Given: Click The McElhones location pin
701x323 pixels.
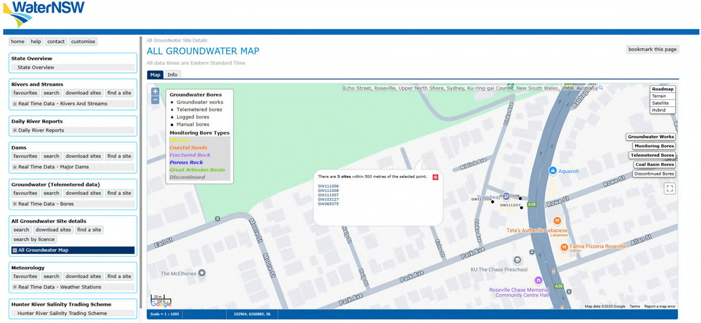Looking at the screenshot, I should click(x=201, y=273).
